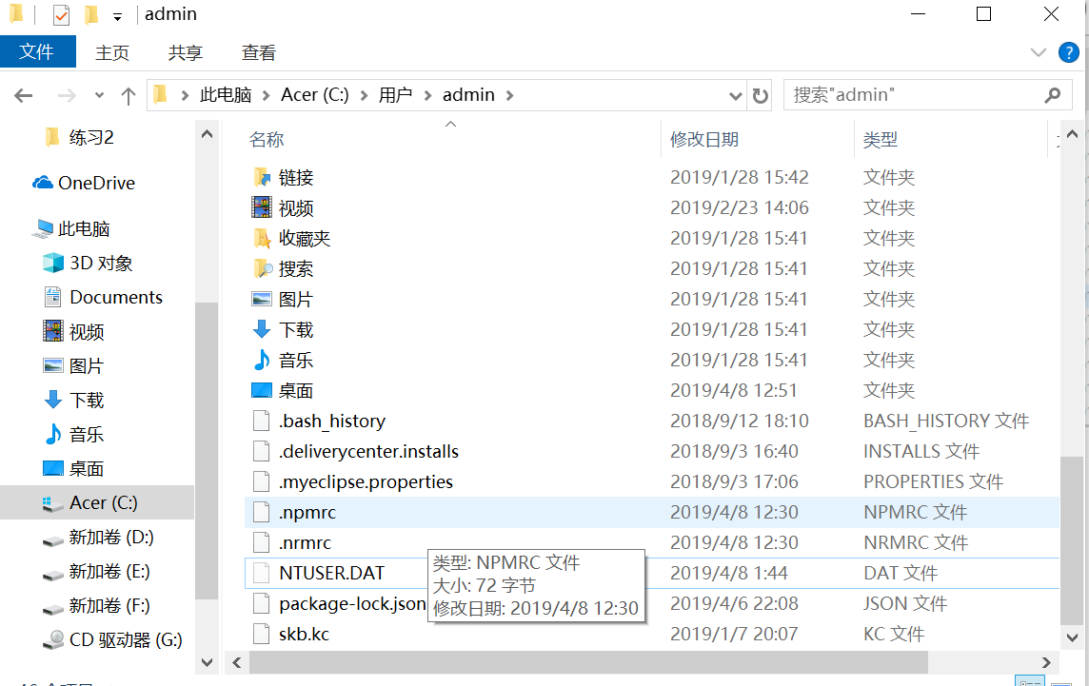Click the search magnifier icon
The width and height of the screenshot is (1089, 686).
[1052, 94]
